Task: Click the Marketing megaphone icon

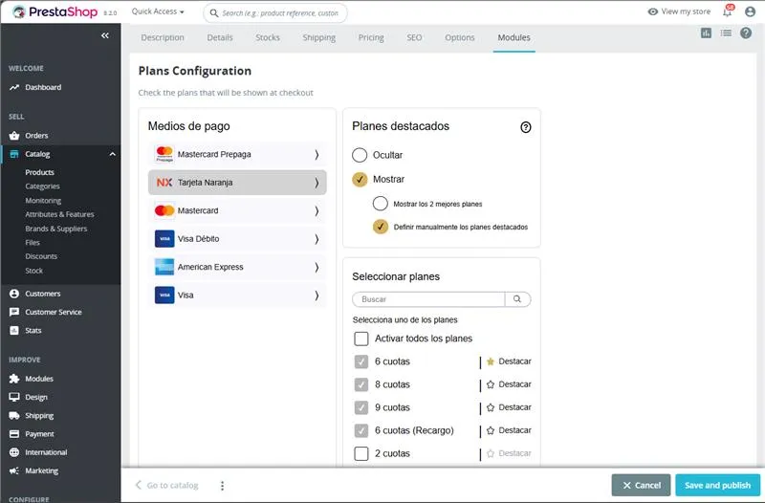Action: tap(14, 470)
